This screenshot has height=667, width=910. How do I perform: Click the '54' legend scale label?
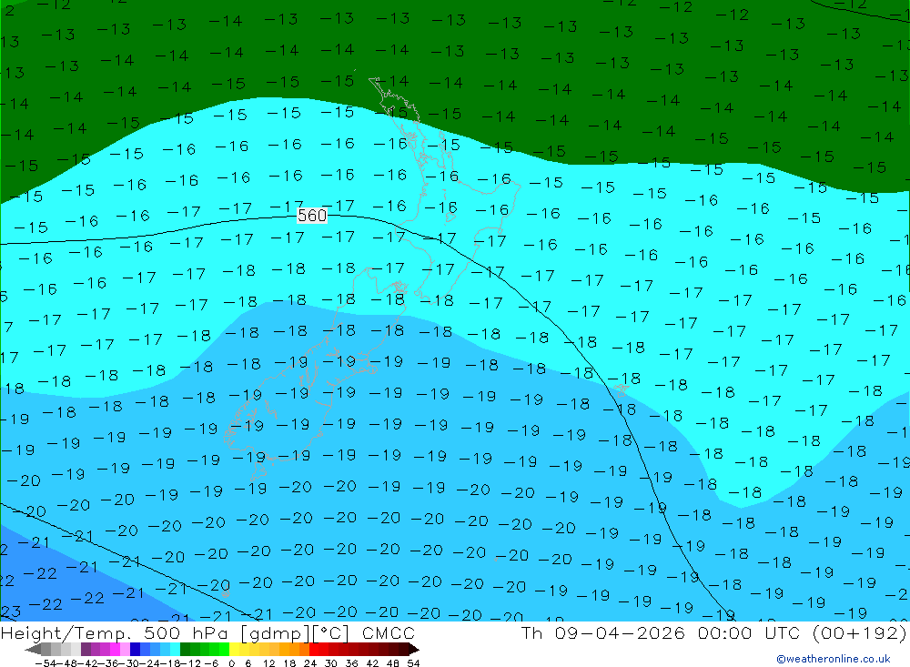tap(413, 663)
